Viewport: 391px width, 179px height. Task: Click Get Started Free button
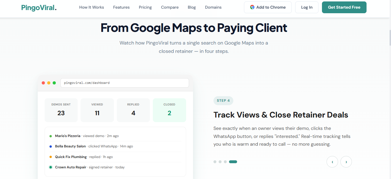coord(344,7)
